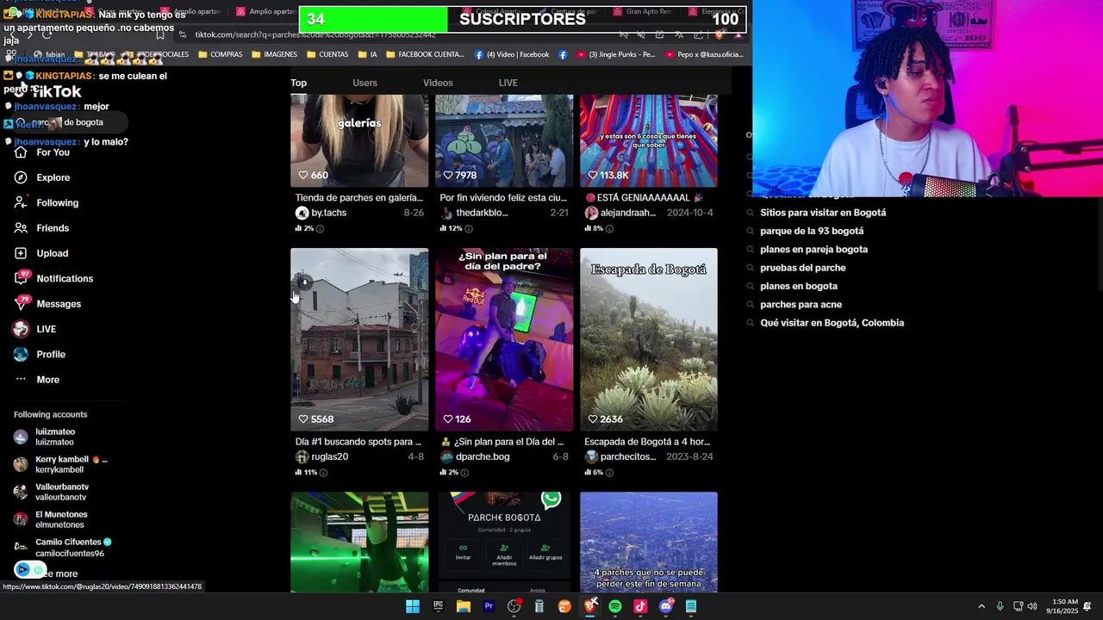Open the 'galerías' video thumbnail
The height and width of the screenshot is (620, 1103).
click(359, 140)
